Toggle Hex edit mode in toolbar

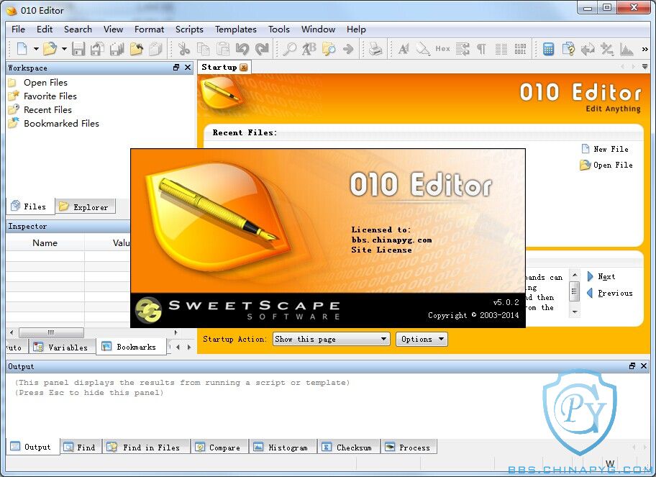[442, 49]
